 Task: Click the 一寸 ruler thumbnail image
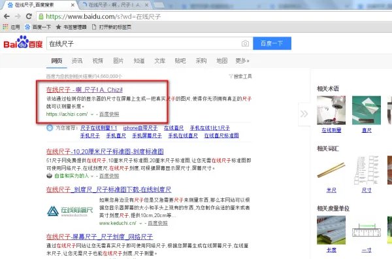367,230
